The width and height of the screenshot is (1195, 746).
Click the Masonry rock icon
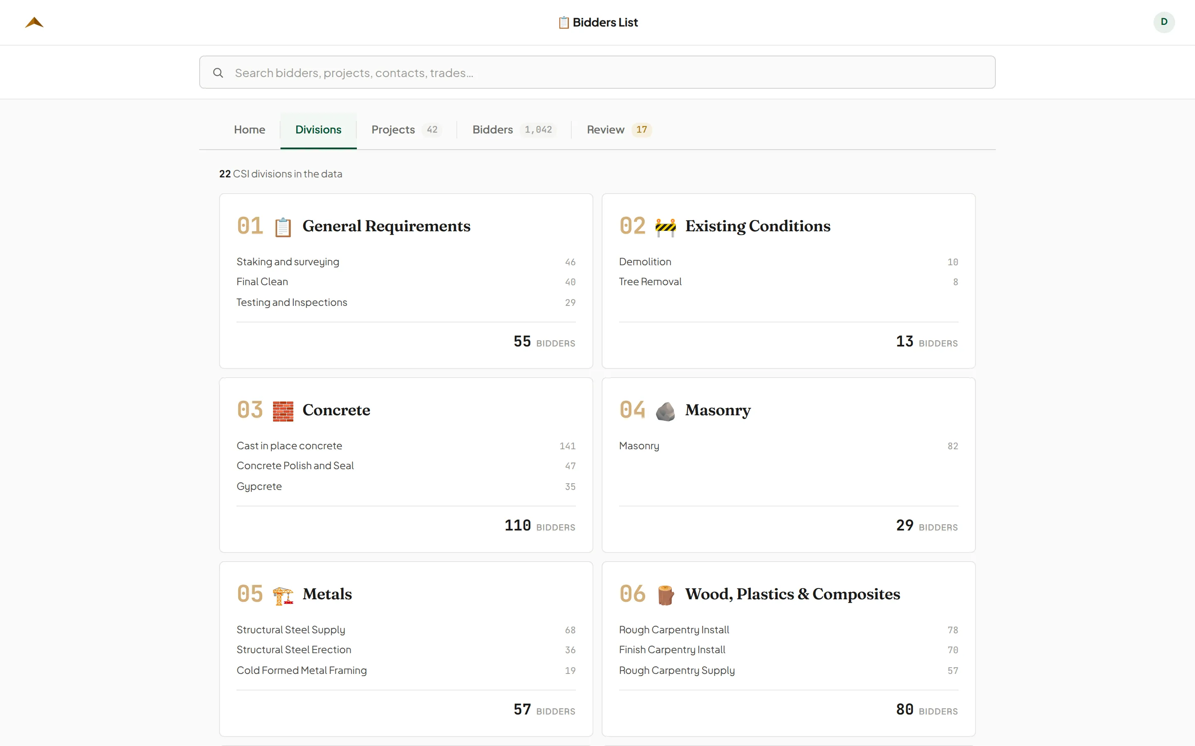coord(666,411)
